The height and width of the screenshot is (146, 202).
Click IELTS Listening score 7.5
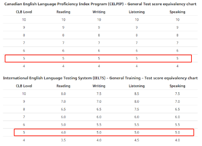pos(137,109)
